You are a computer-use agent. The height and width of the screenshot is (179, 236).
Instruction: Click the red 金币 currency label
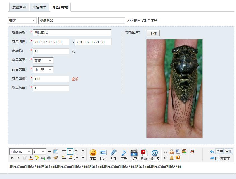[75, 79]
